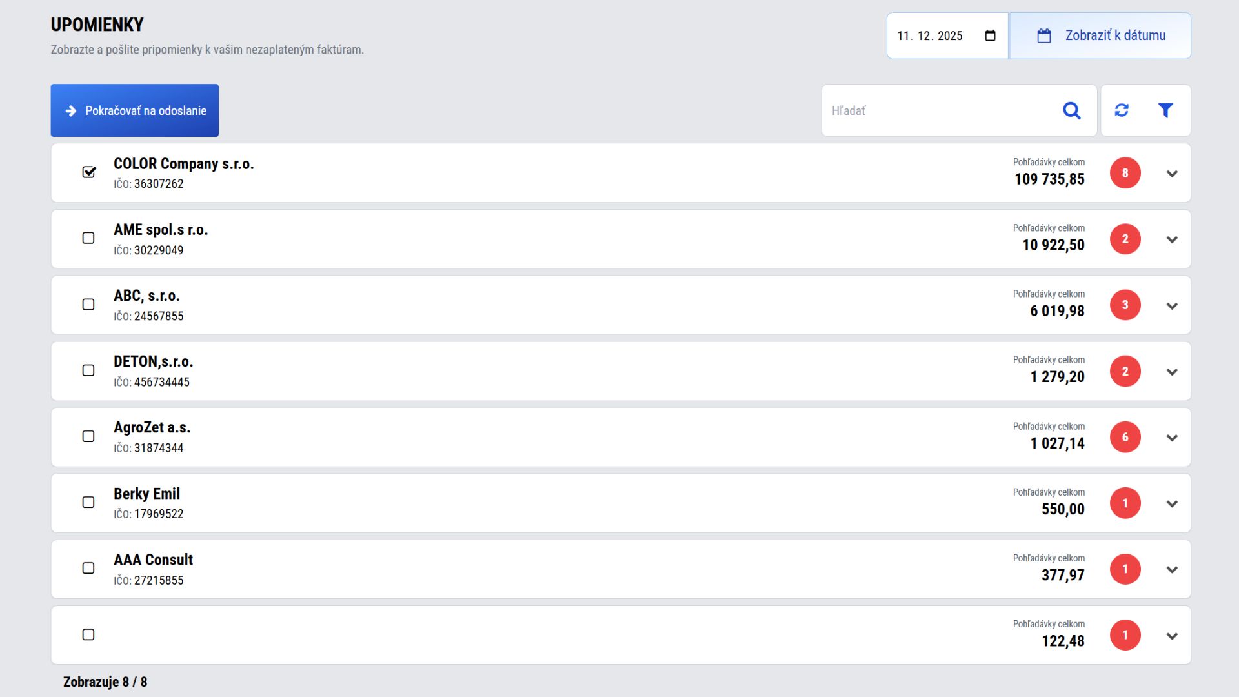Image resolution: width=1239 pixels, height=697 pixels.
Task: Click the search magnifier icon
Action: click(x=1071, y=110)
